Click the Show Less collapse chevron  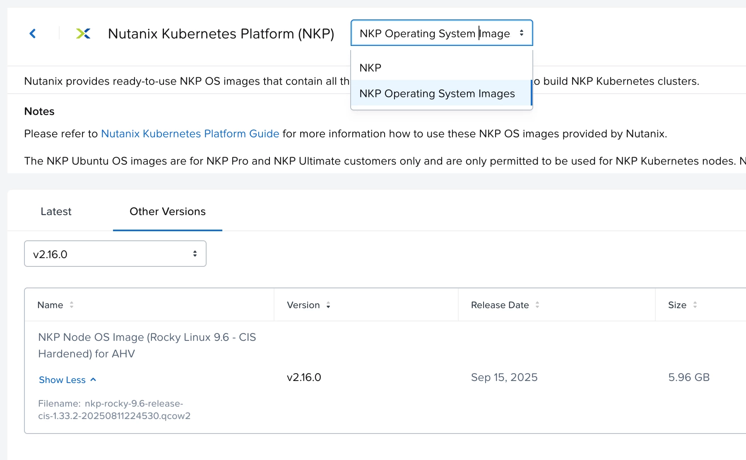point(94,380)
